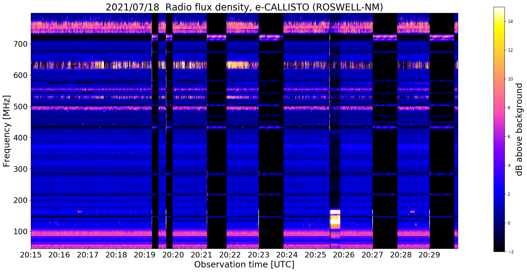Click the bright yellow patch at 630 MHz near 20:22
The height and width of the screenshot is (272, 527).
click(237, 65)
